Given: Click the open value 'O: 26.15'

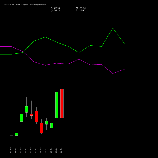Looking at the screenshot, I should coord(55,11).
